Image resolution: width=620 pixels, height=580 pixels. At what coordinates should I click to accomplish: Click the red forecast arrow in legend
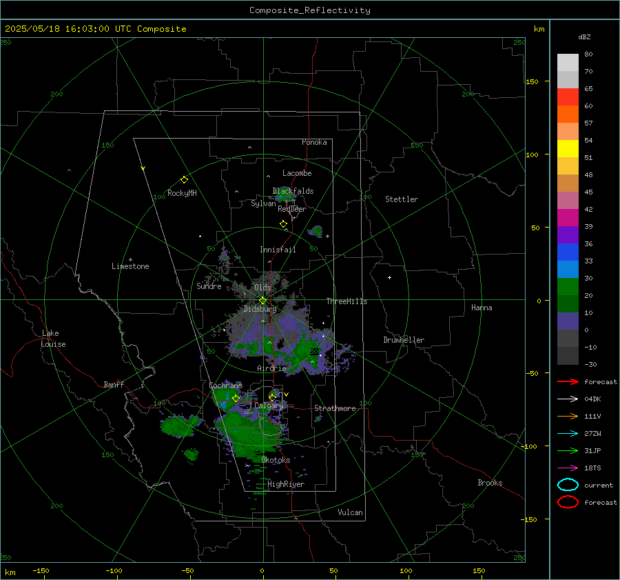(x=568, y=381)
